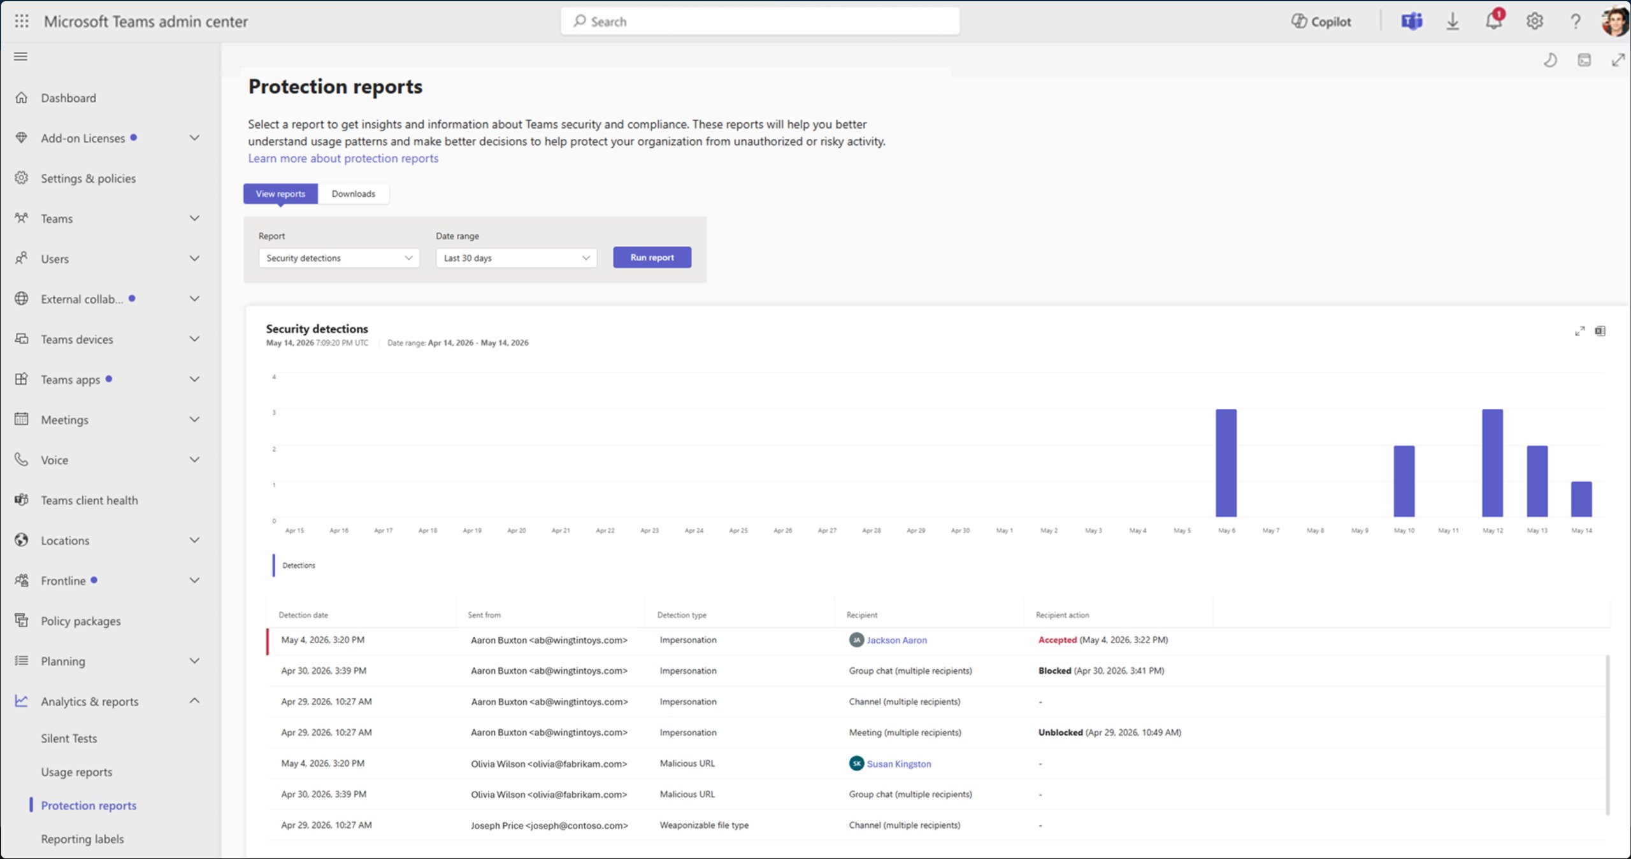Select the Joseph Price Weaponizable file type row
Viewport: 1631px width, 859px height.
937,825
